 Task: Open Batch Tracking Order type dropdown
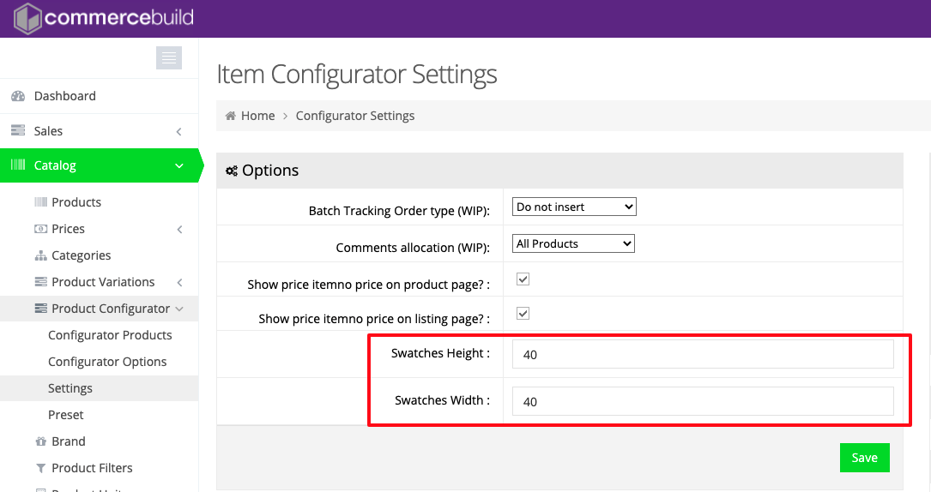(574, 207)
